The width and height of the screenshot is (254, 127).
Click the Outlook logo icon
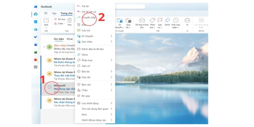(36, 7)
